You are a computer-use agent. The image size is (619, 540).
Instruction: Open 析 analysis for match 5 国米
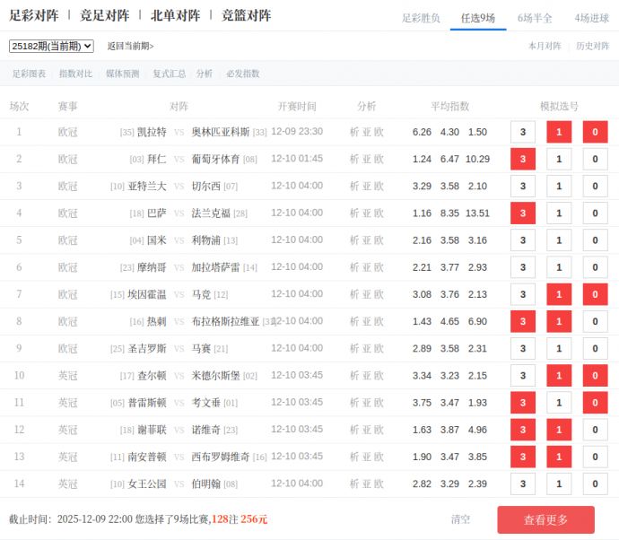(x=354, y=240)
